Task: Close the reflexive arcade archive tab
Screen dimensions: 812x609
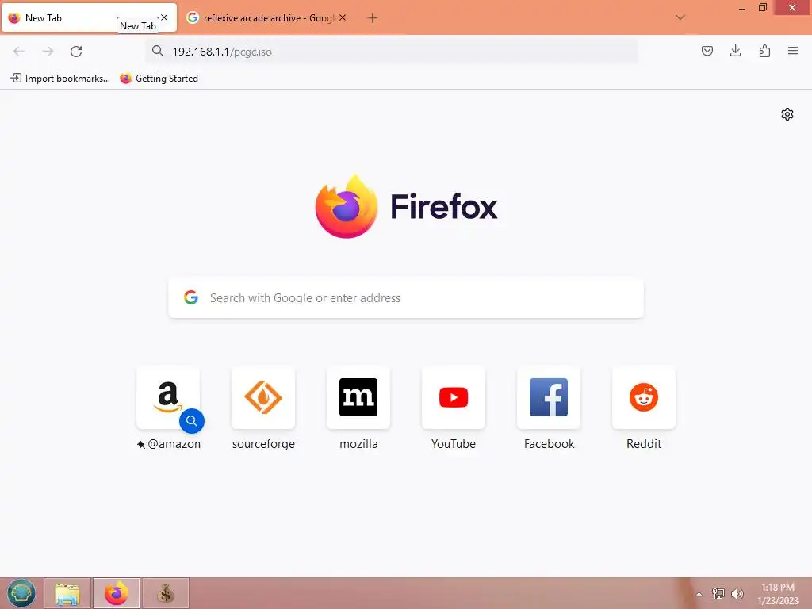Action: [343, 17]
